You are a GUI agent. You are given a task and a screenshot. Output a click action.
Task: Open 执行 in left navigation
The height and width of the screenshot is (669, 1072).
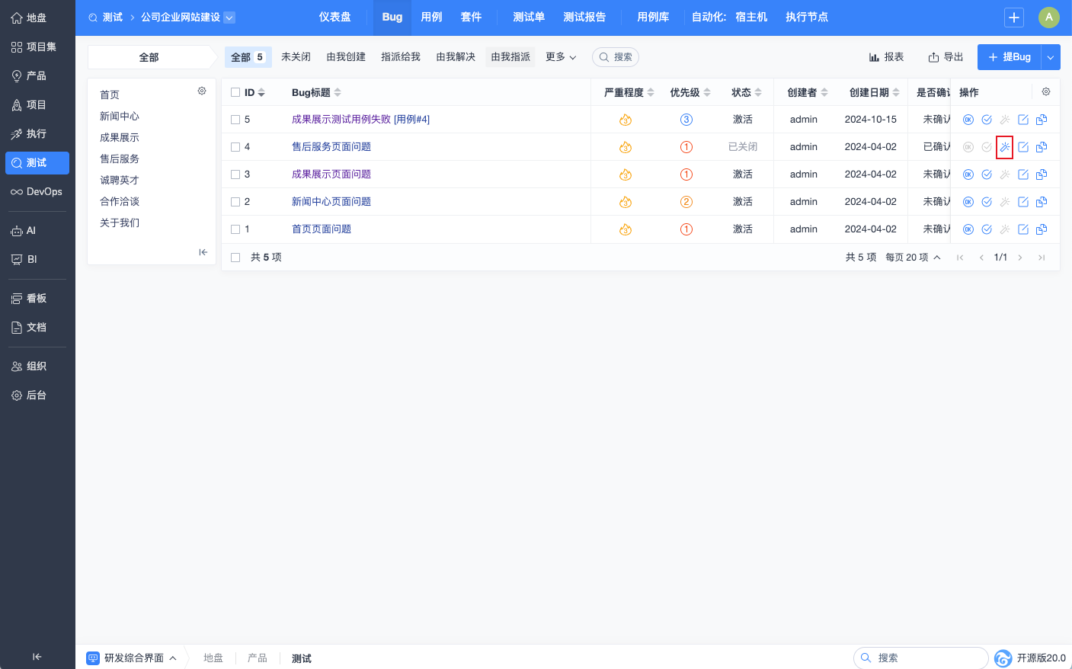[x=37, y=133]
